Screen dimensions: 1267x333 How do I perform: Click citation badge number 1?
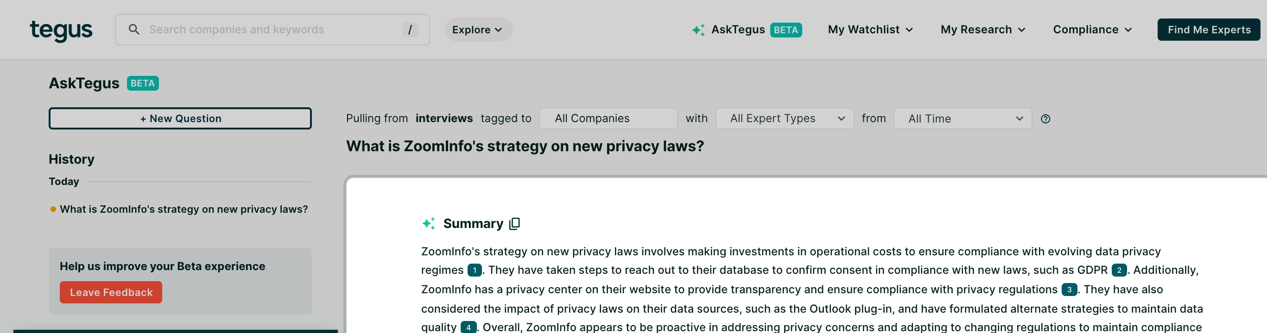474,270
